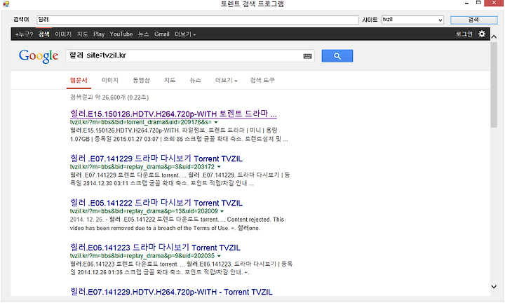
Task: Click the vertical scrollbar thumb
Action: [x=494, y=85]
